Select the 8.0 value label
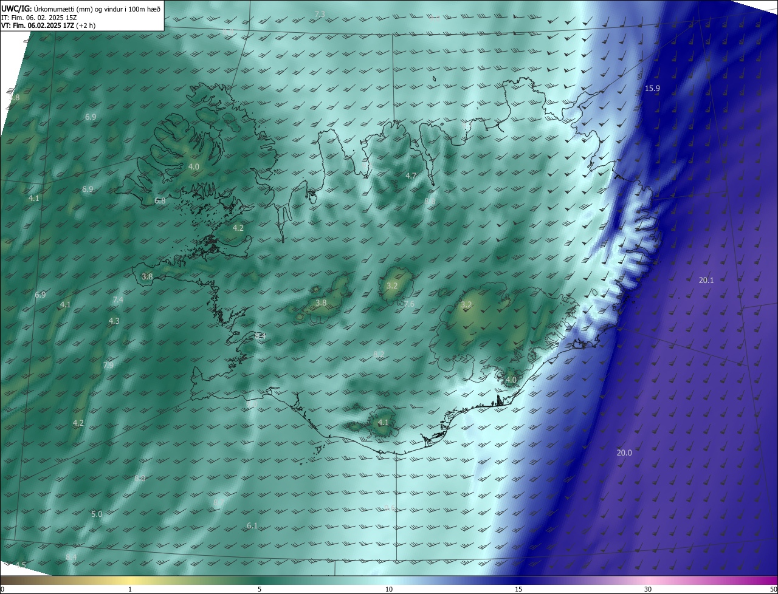The width and height of the screenshot is (778, 594). (x=140, y=479)
